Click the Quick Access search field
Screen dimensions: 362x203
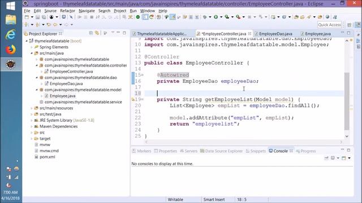[x=329, y=25]
